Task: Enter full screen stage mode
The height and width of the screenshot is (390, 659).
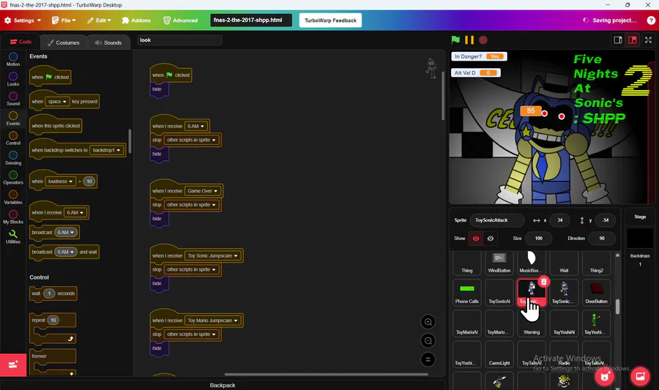Action: click(x=649, y=40)
